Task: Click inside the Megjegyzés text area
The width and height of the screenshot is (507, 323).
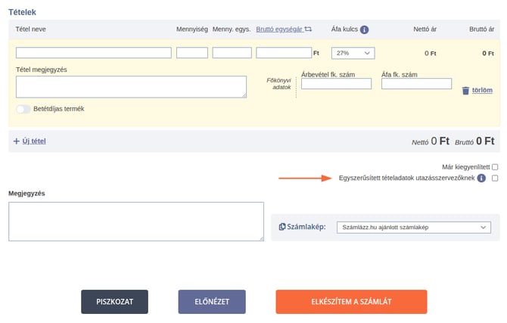Action: pyautogui.click(x=136, y=222)
